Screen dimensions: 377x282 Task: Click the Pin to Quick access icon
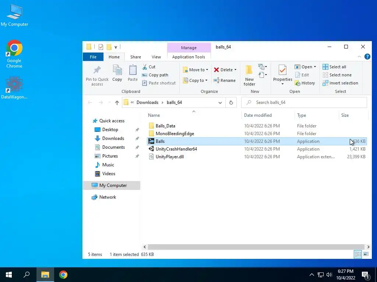coord(97,70)
